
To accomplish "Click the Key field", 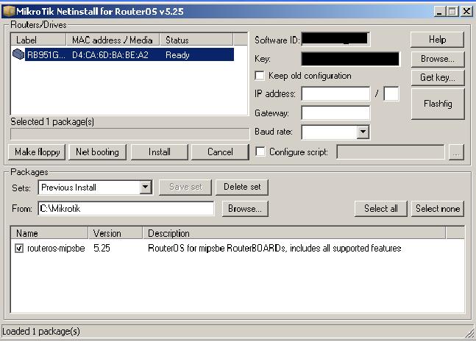I will pyautogui.click(x=351, y=59).
